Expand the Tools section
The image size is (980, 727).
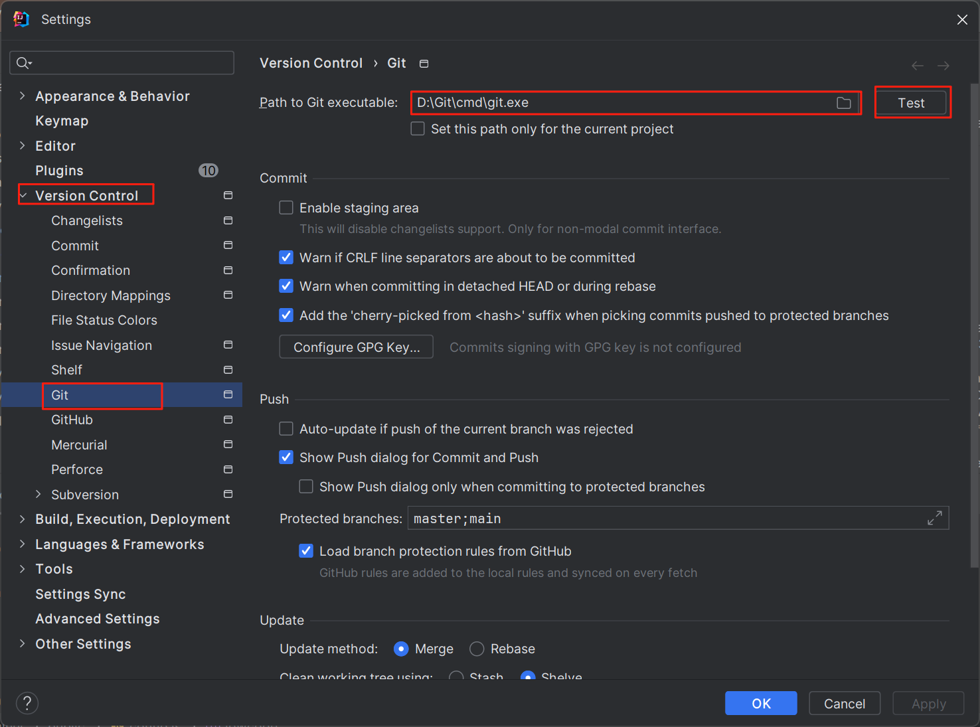pos(23,569)
